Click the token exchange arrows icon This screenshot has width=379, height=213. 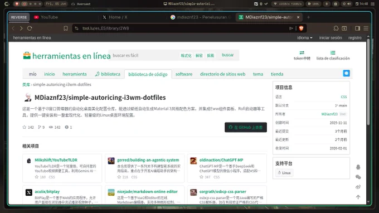point(302,53)
